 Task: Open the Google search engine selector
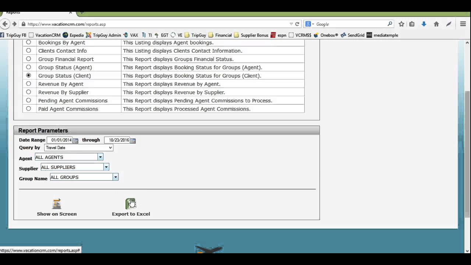(x=310, y=24)
